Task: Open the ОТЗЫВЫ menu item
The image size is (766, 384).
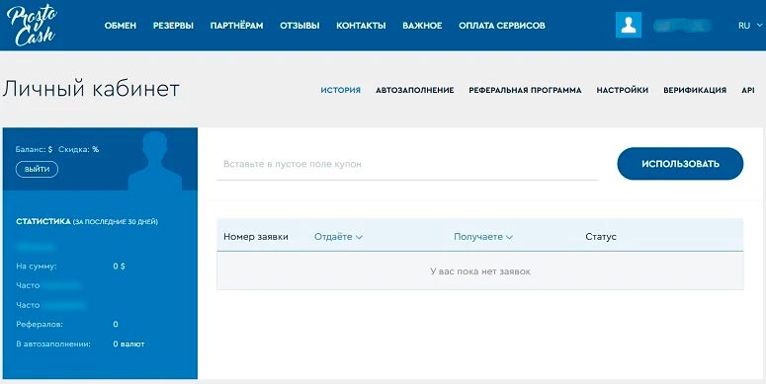Action: coord(299,26)
